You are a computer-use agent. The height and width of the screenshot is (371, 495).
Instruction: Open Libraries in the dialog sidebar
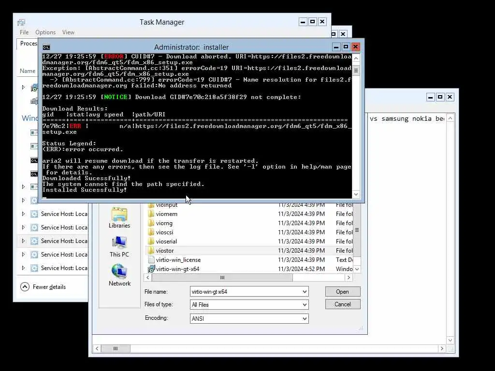coord(119,218)
